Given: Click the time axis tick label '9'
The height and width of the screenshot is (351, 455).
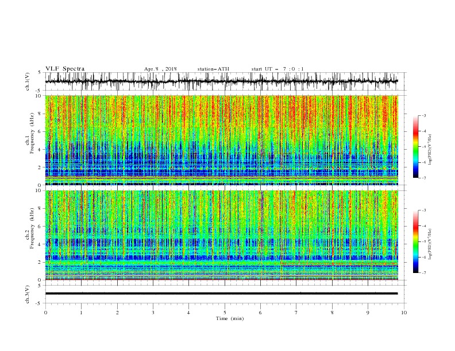Looking at the screenshot, I should coord(368,313).
